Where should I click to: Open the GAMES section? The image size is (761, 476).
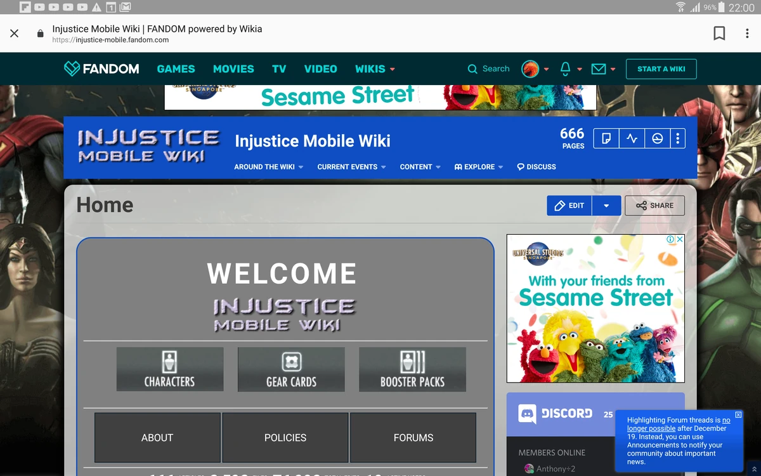point(176,69)
